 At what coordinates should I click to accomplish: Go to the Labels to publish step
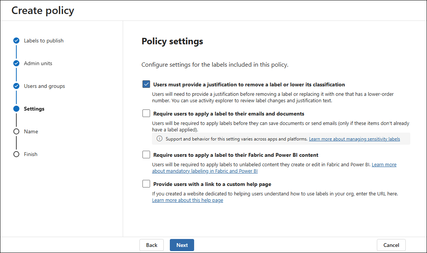[44, 41]
